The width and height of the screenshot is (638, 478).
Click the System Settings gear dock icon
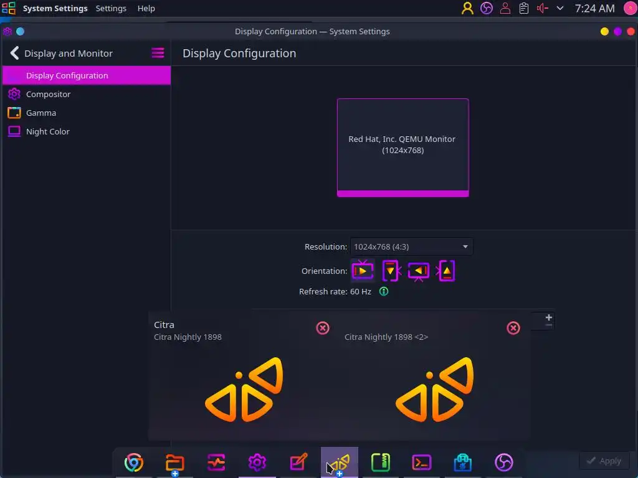(x=257, y=462)
